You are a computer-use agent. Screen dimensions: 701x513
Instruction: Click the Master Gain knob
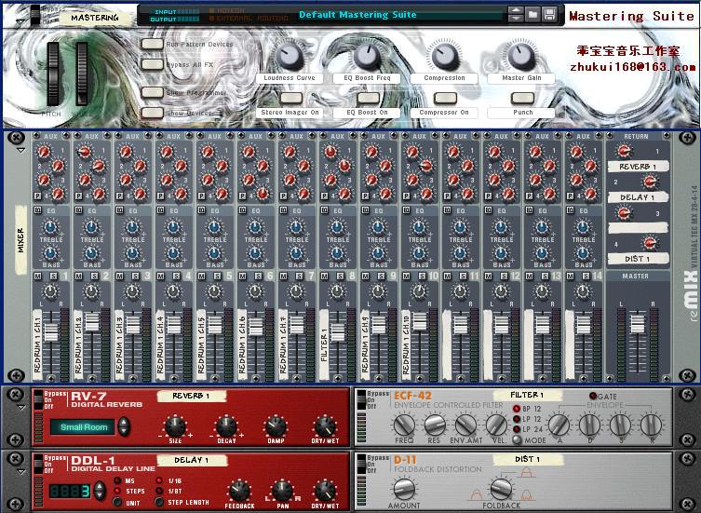tap(521, 56)
